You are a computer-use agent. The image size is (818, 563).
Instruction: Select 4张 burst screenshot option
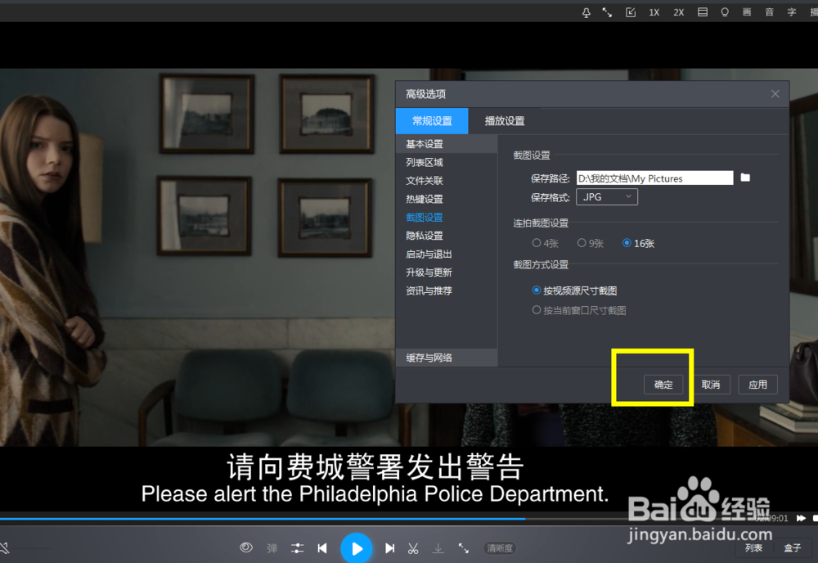point(545,243)
